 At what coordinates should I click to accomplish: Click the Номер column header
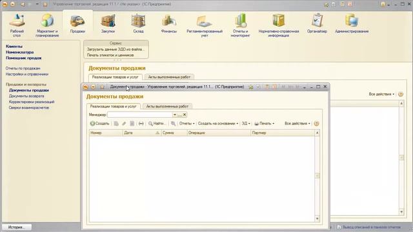point(106,133)
